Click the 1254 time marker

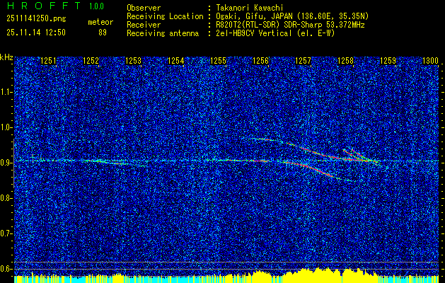click(x=175, y=60)
